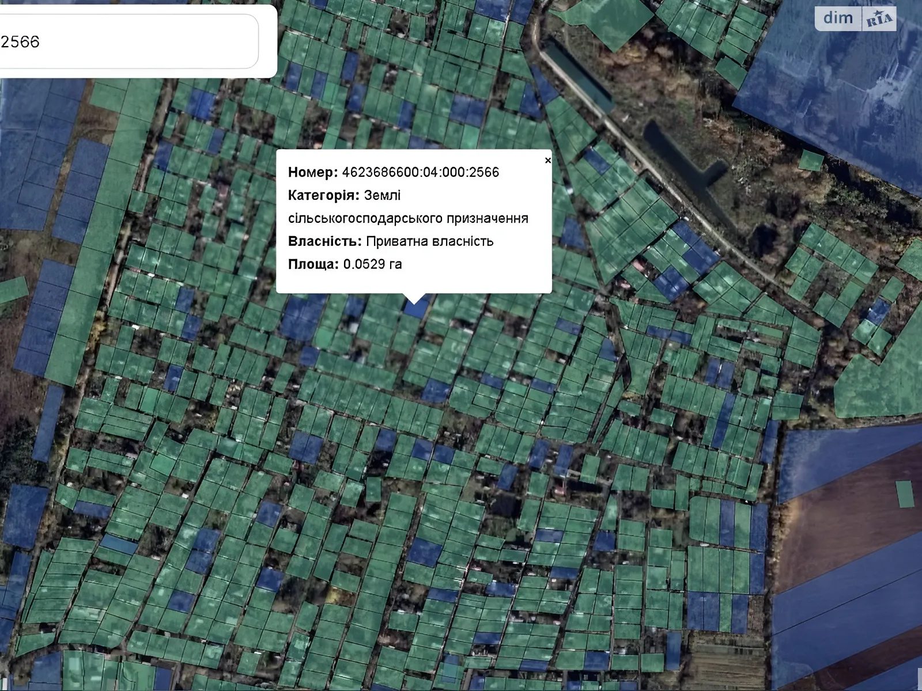Select the small isolated green parcel beside the brown field
922x691 pixels.
(x=905, y=493)
